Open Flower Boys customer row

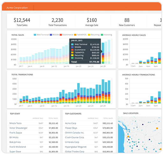click(89, 128)
